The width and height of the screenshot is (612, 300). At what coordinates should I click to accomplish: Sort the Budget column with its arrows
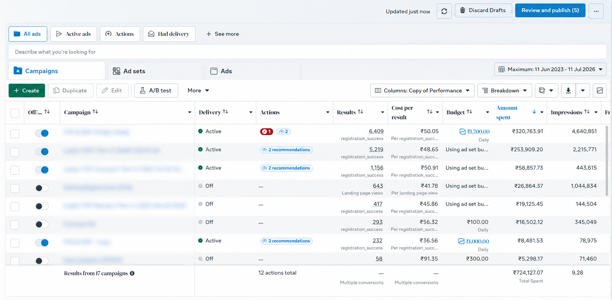pyautogui.click(x=470, y=112)
